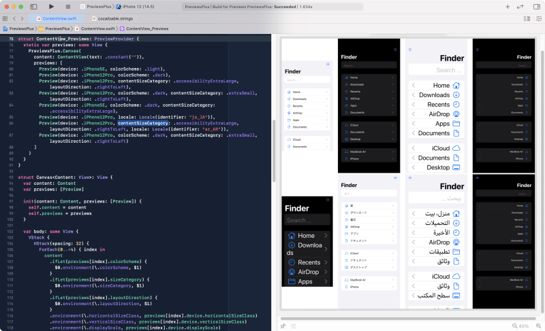Click the "ar_AR" locale string

213,129
